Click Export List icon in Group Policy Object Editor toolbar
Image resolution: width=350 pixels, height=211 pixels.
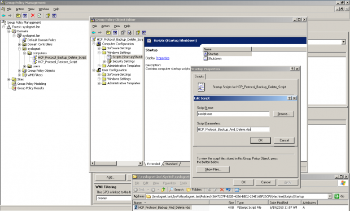tap(129, 33)
